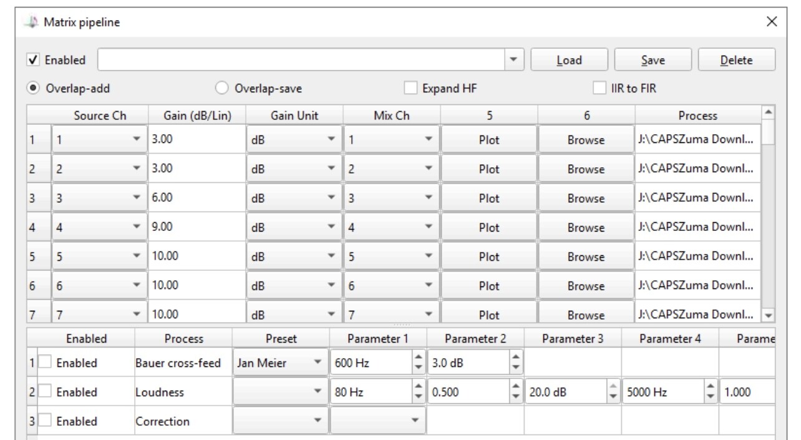Click Plot button for row 1

pyautogui.click(x=489, y=140)
